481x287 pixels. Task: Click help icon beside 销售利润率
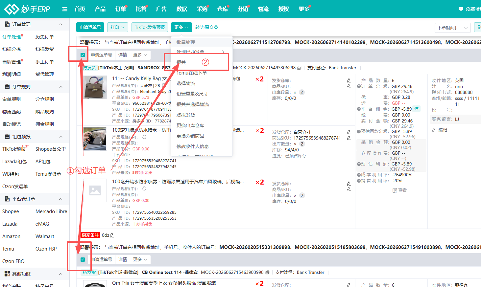click(359, 181)
